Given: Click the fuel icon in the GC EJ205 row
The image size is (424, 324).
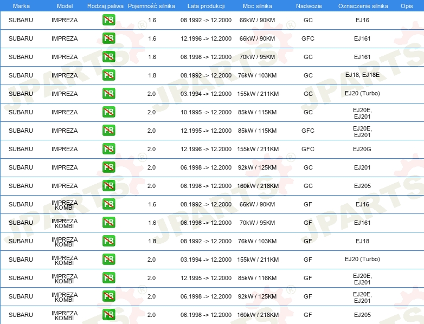Looking at the screenshot, I should (108, 186).
